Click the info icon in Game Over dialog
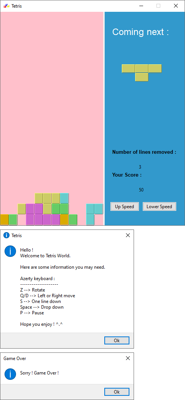 (x=10, y=374)
